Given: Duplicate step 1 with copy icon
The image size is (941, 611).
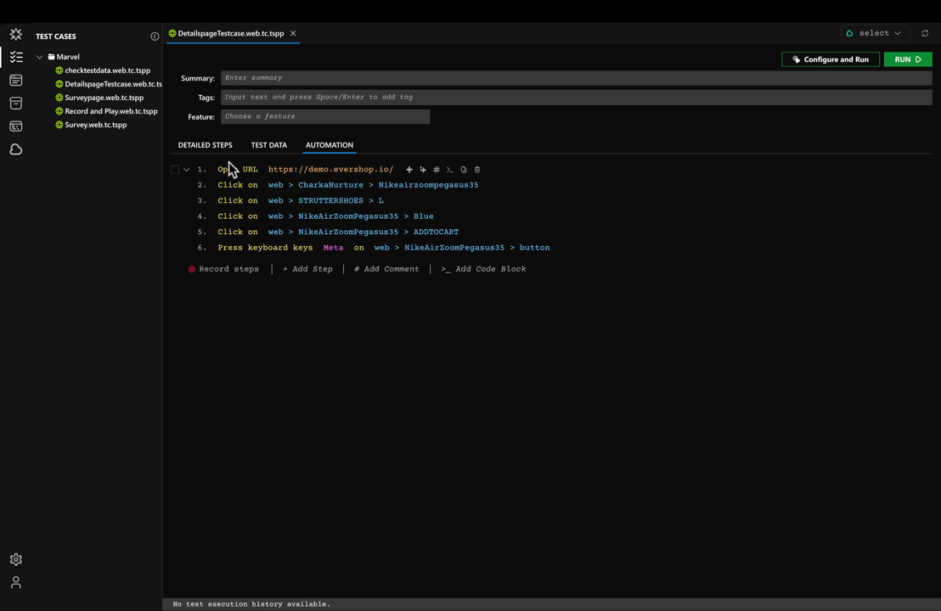Looking at the screenshot, I should click(x=464, y=170).
